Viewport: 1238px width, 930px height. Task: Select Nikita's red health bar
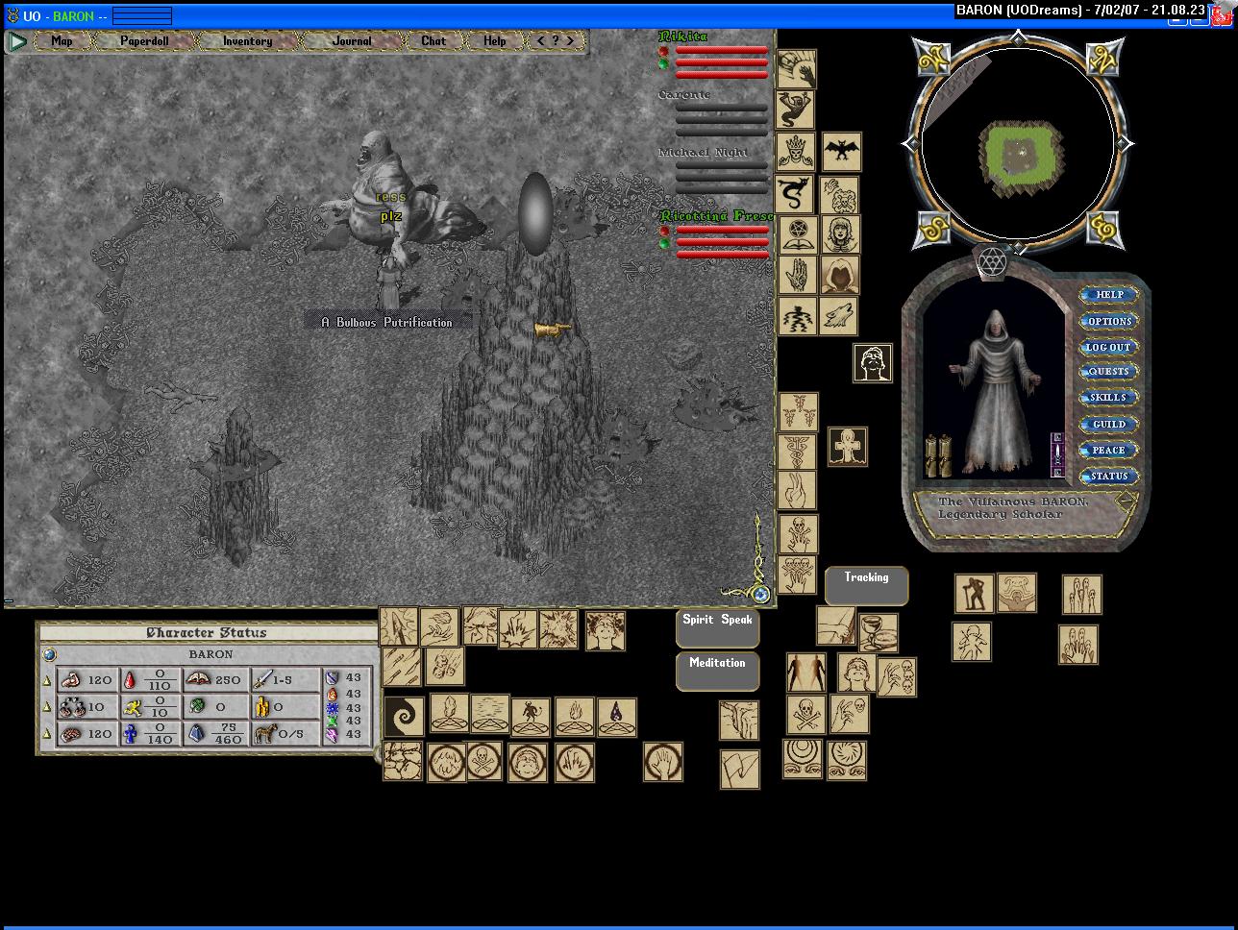(721, 51)
